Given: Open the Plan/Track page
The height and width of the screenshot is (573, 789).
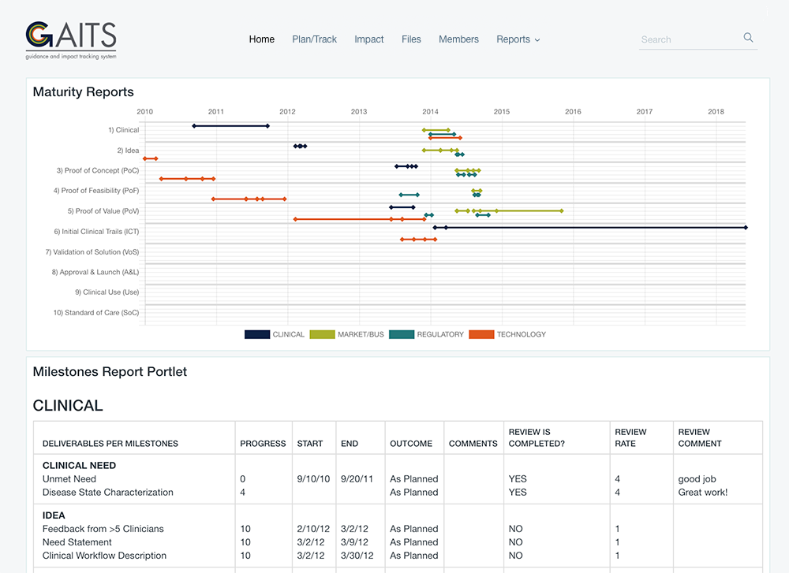Looking at the screenshot, I should point(314,39).
